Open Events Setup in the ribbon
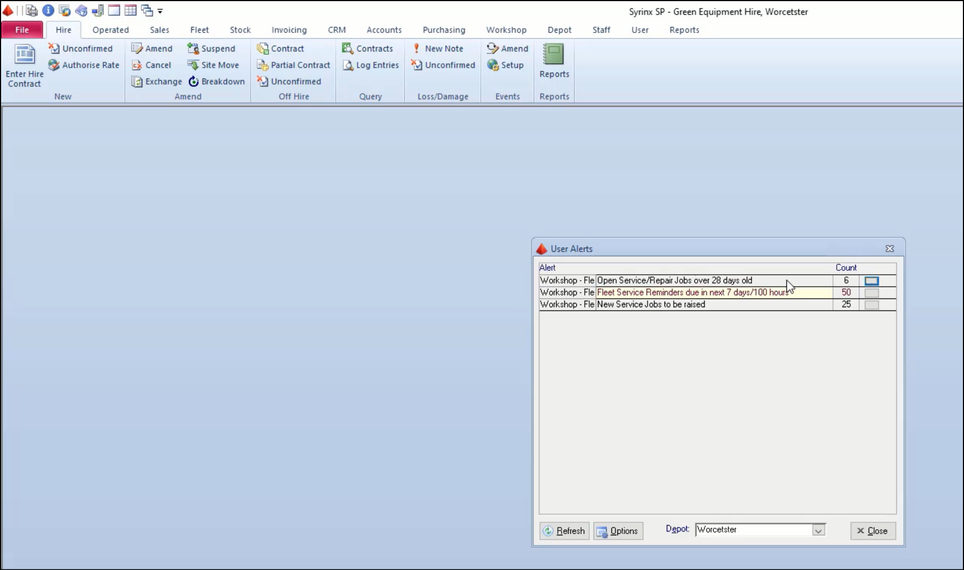Viewport: 964px width, 570px height. [x=493, y=65]
